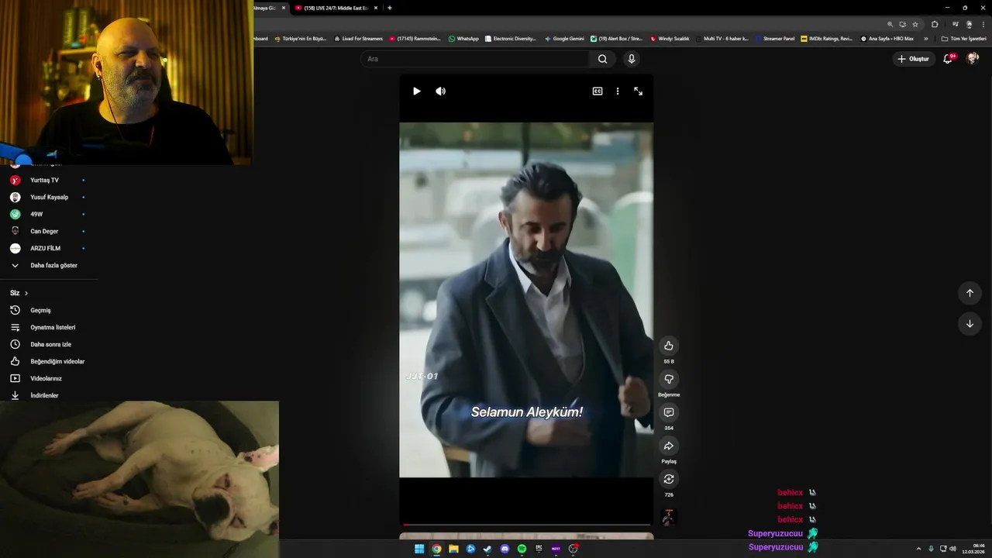Viewport: 992px width, 558px height.
Task: Play the Shorts video
Action: click(416, 91)
